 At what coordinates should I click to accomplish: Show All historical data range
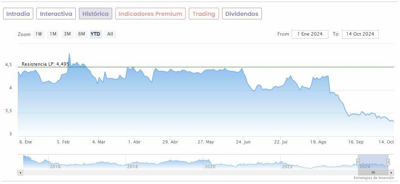(x=110, y=34)
